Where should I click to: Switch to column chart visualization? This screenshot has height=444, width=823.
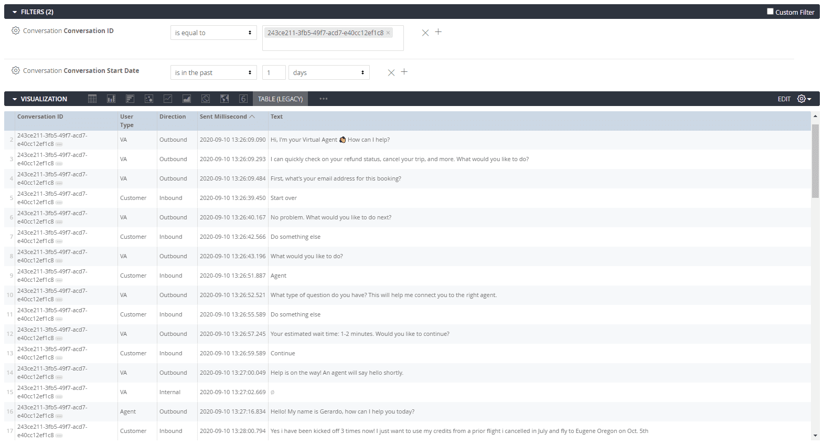[111, 99]
